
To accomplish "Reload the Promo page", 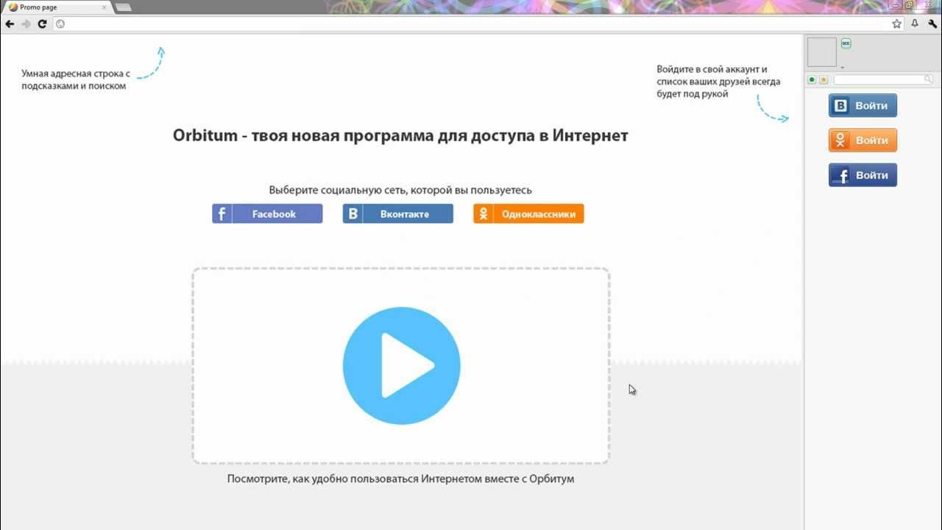I will click(x=43, y=24).
